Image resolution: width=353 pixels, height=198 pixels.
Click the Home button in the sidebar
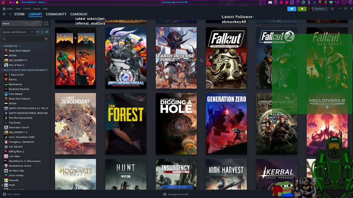point(22,24)
